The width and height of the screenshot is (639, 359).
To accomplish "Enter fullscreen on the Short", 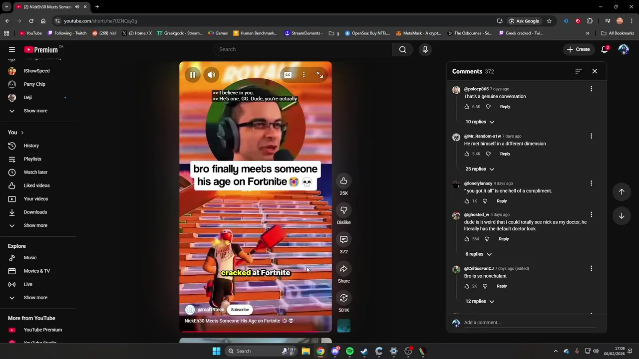I will click(319, 75).
